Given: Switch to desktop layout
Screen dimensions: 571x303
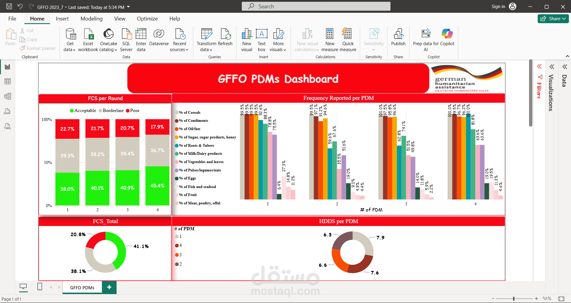Looking at the screenshot, I should pyautogui.click(x=23, y=287).
